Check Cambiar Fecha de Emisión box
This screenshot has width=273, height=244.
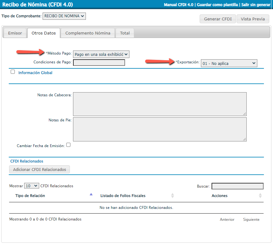[68, 145]
